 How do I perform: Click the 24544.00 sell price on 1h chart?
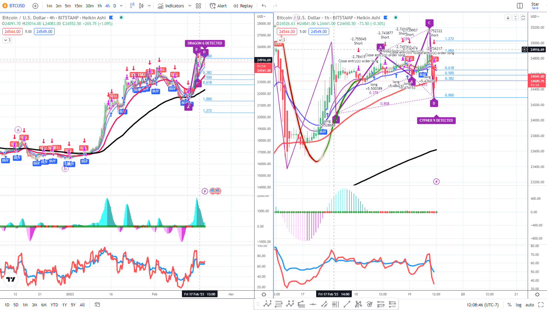tap(287, 31)
